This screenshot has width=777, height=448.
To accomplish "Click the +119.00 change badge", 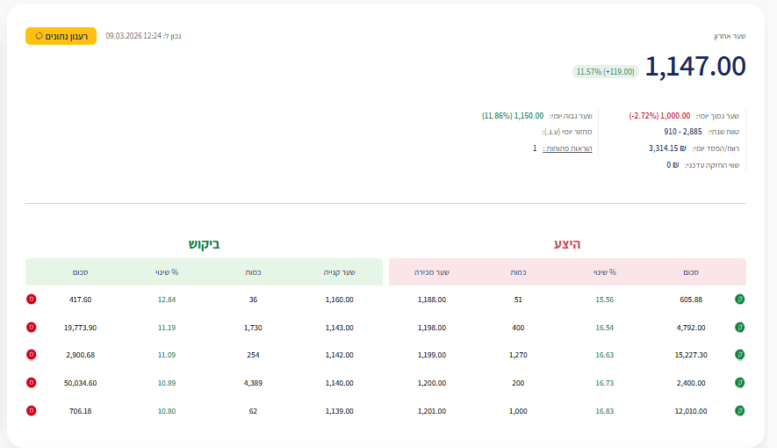I will (x=605, y=71).
